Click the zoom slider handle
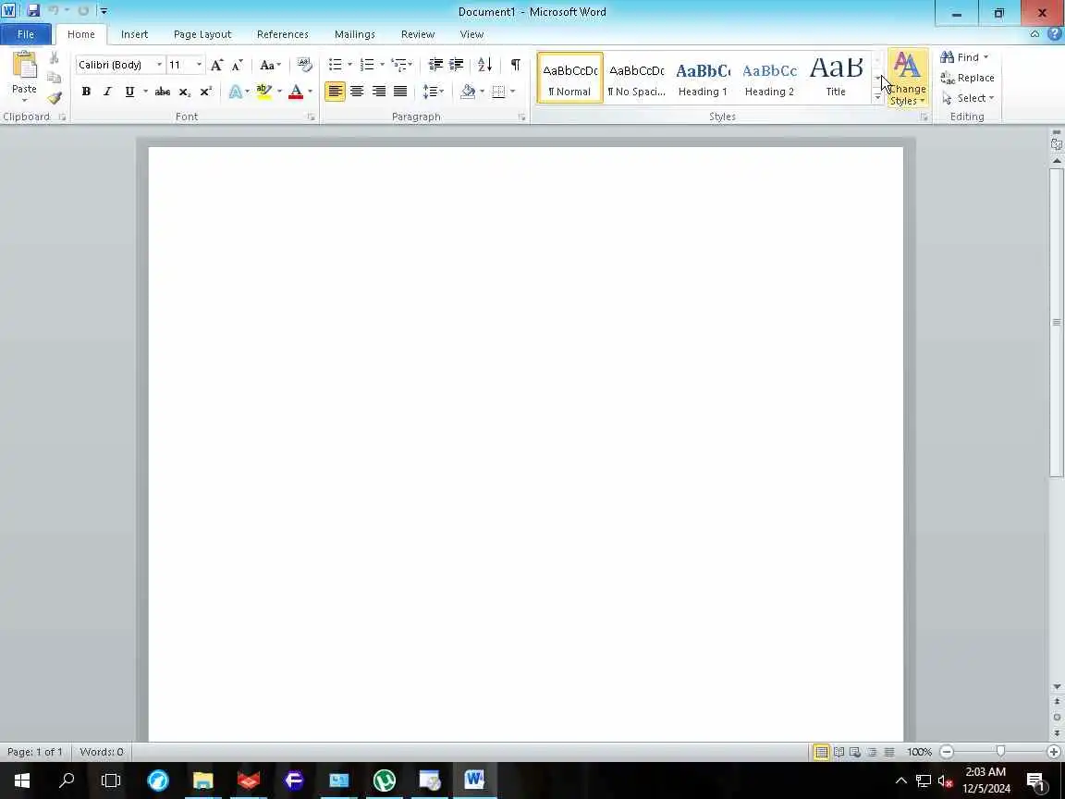1065x799 pixels. click(x=1000, y=752)
